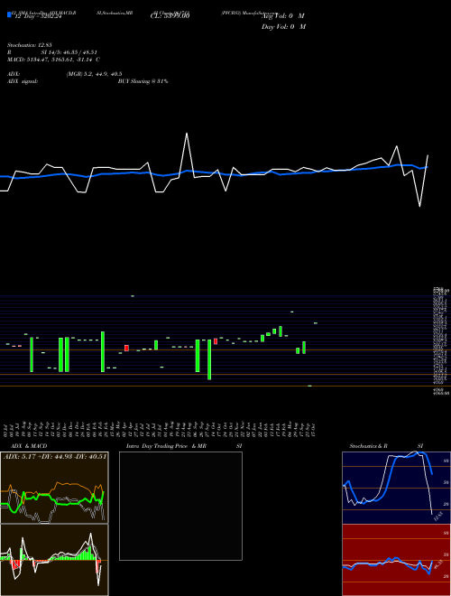
Task: Click the 'Intra Day Trading Price & MR' title
Action: tap(166, 446)
